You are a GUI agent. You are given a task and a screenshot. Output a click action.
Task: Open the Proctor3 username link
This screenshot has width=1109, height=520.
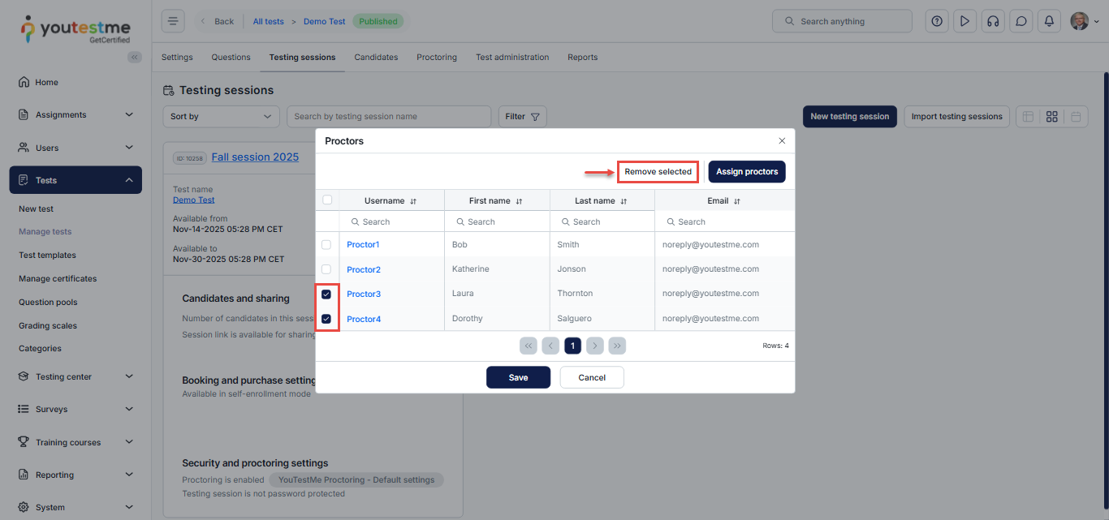364,294
